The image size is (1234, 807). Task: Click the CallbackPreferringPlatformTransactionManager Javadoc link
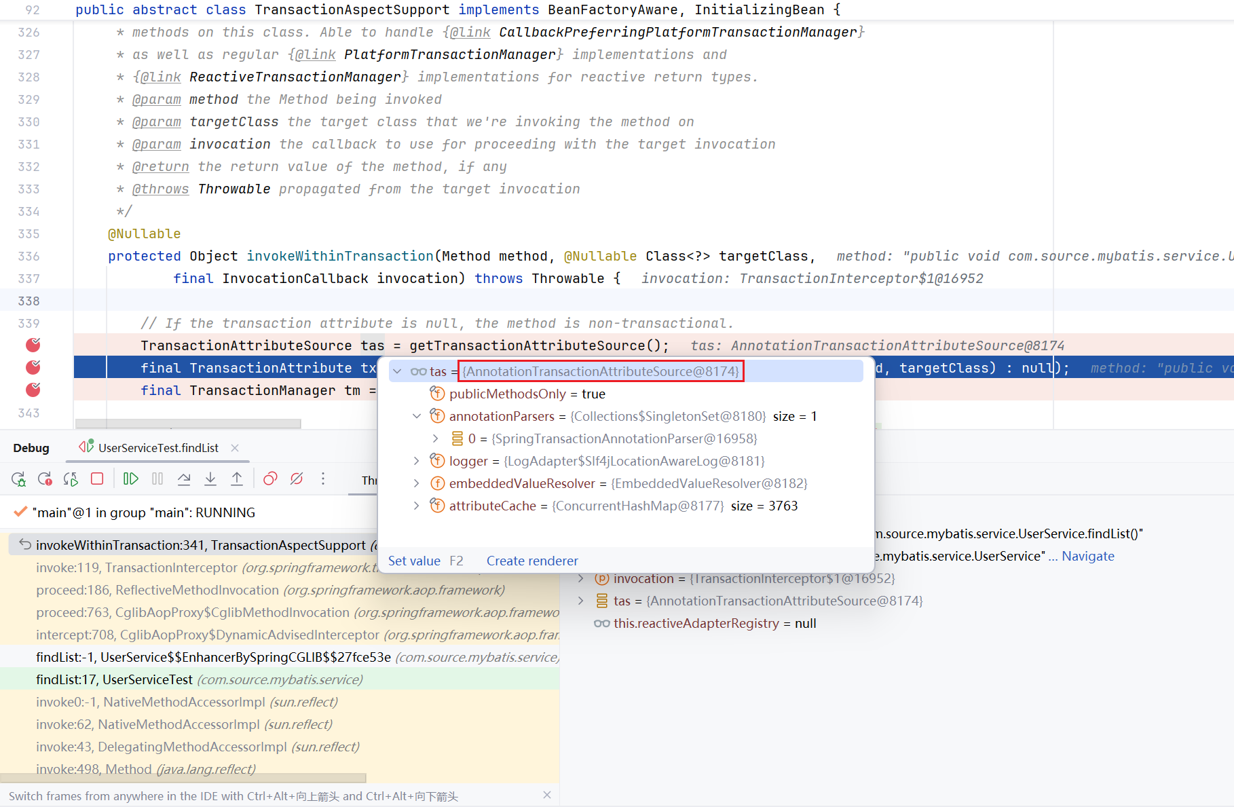tap(677, 32)
